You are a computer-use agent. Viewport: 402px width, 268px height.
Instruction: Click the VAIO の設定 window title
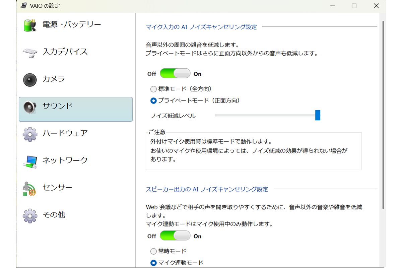pyautogui.click(x=45, y=6)
